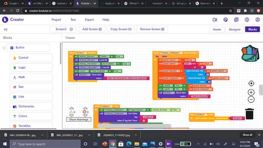The height and width of the screenshot is (148, 263).
Task: Open the dollar monetization icon
Action: click(247, 19)
